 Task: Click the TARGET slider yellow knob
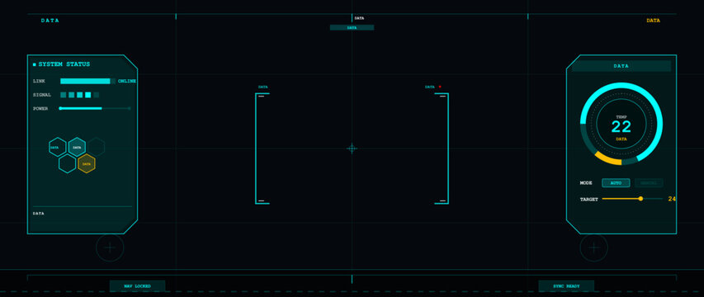coord(640,198)
